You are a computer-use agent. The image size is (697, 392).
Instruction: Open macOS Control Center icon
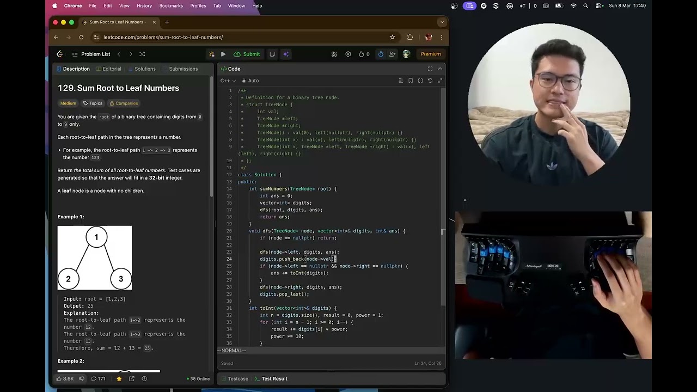click(599, 5)
